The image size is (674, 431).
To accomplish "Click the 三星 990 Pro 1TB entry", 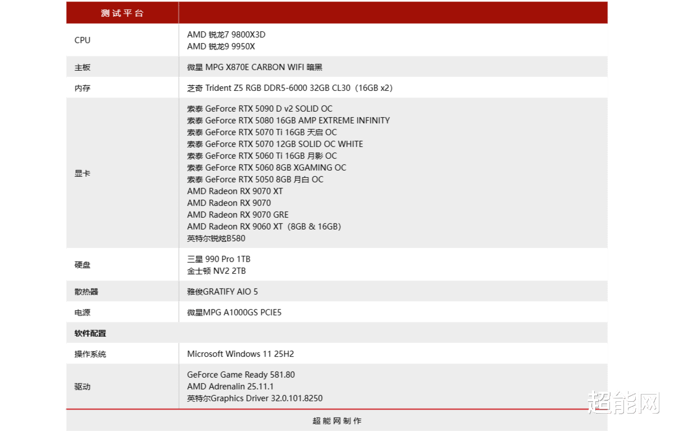I will pyautogui.click(x=218, y=259).
